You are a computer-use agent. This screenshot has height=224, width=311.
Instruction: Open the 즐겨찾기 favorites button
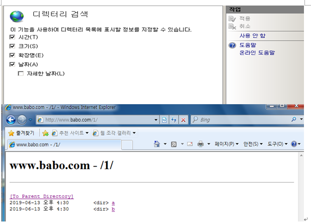click(22, 133)
